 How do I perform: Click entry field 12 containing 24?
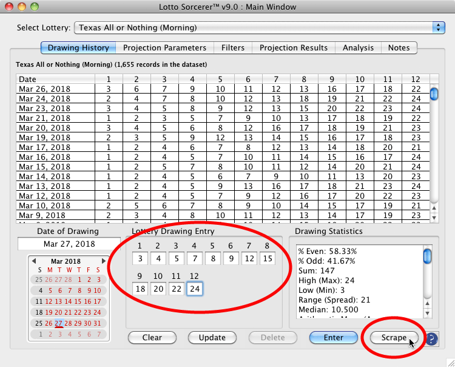[x=195, y=289]
